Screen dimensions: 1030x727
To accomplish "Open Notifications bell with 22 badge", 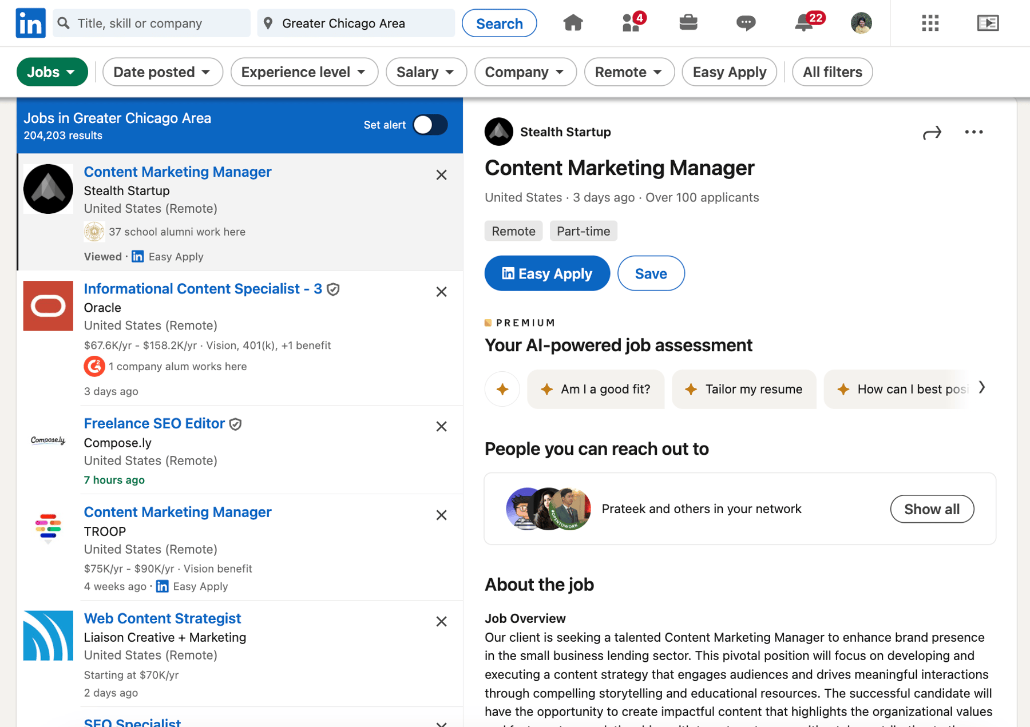I will [x=809, y=22].
